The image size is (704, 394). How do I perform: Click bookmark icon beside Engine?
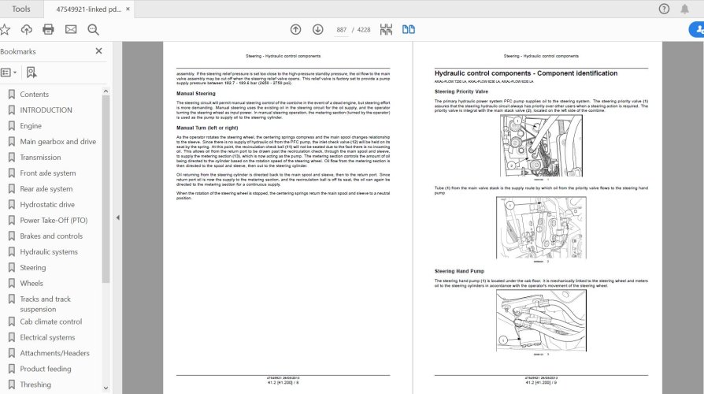pyautogui.click(x=12, y=126)
